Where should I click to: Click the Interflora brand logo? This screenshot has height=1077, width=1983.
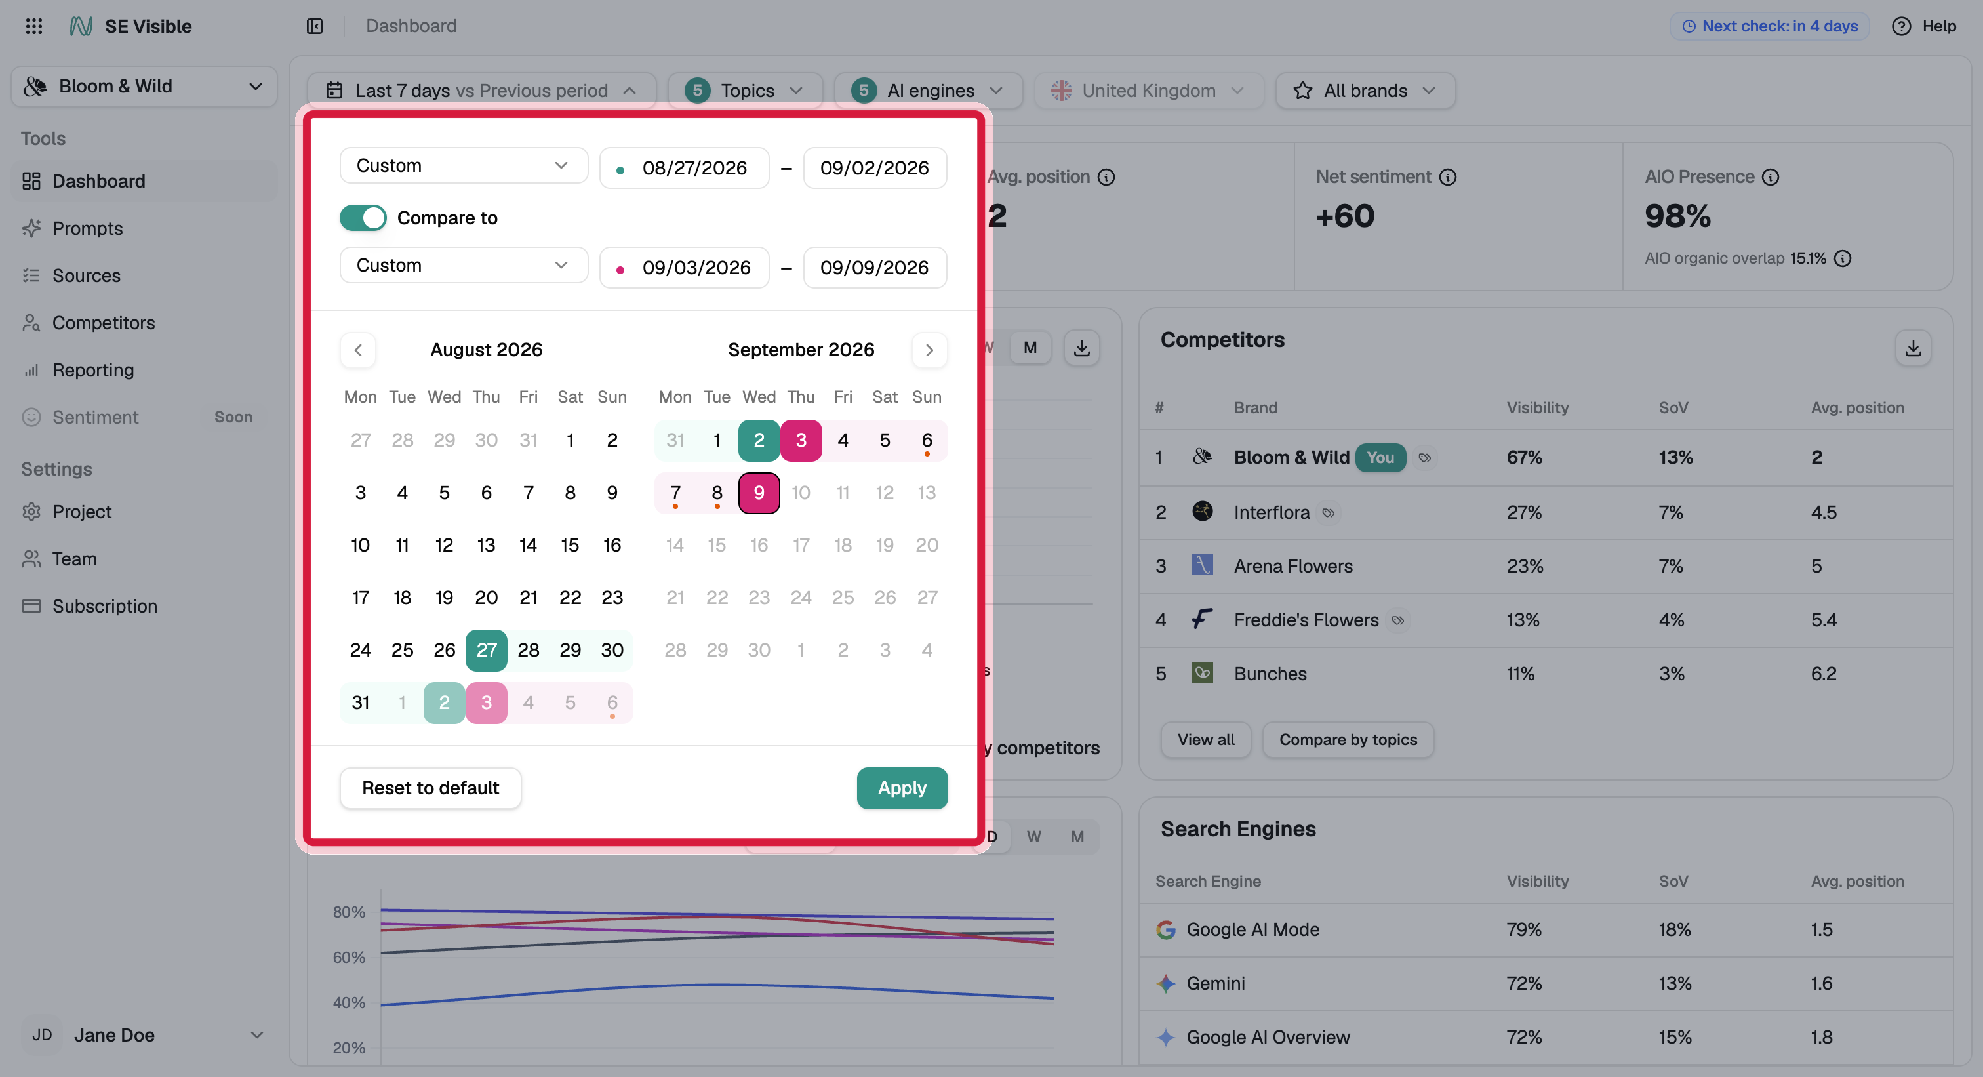click(x=1203, y=511)
